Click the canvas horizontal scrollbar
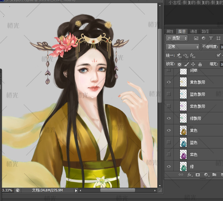The width and height of the screenshot is (223, 201). point(117,190)
